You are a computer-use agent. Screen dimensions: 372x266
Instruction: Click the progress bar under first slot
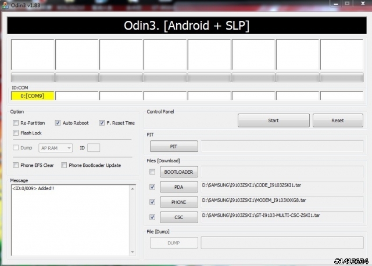pyautogui.click(x=33, y=78)
